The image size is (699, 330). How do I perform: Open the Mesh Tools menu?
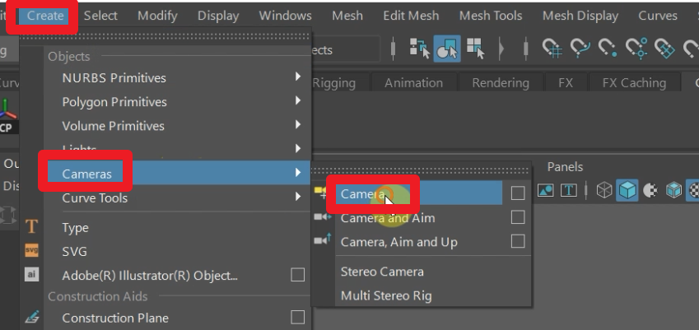click(x=491, y=16)
